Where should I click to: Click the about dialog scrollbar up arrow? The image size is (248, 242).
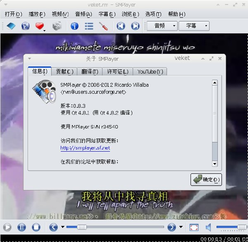[215, 83]
